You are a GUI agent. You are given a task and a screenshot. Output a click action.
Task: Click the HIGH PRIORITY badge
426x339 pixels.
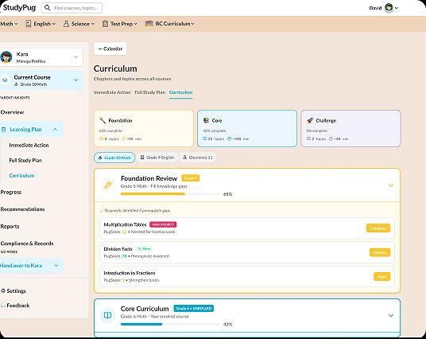tap(163, 224)
